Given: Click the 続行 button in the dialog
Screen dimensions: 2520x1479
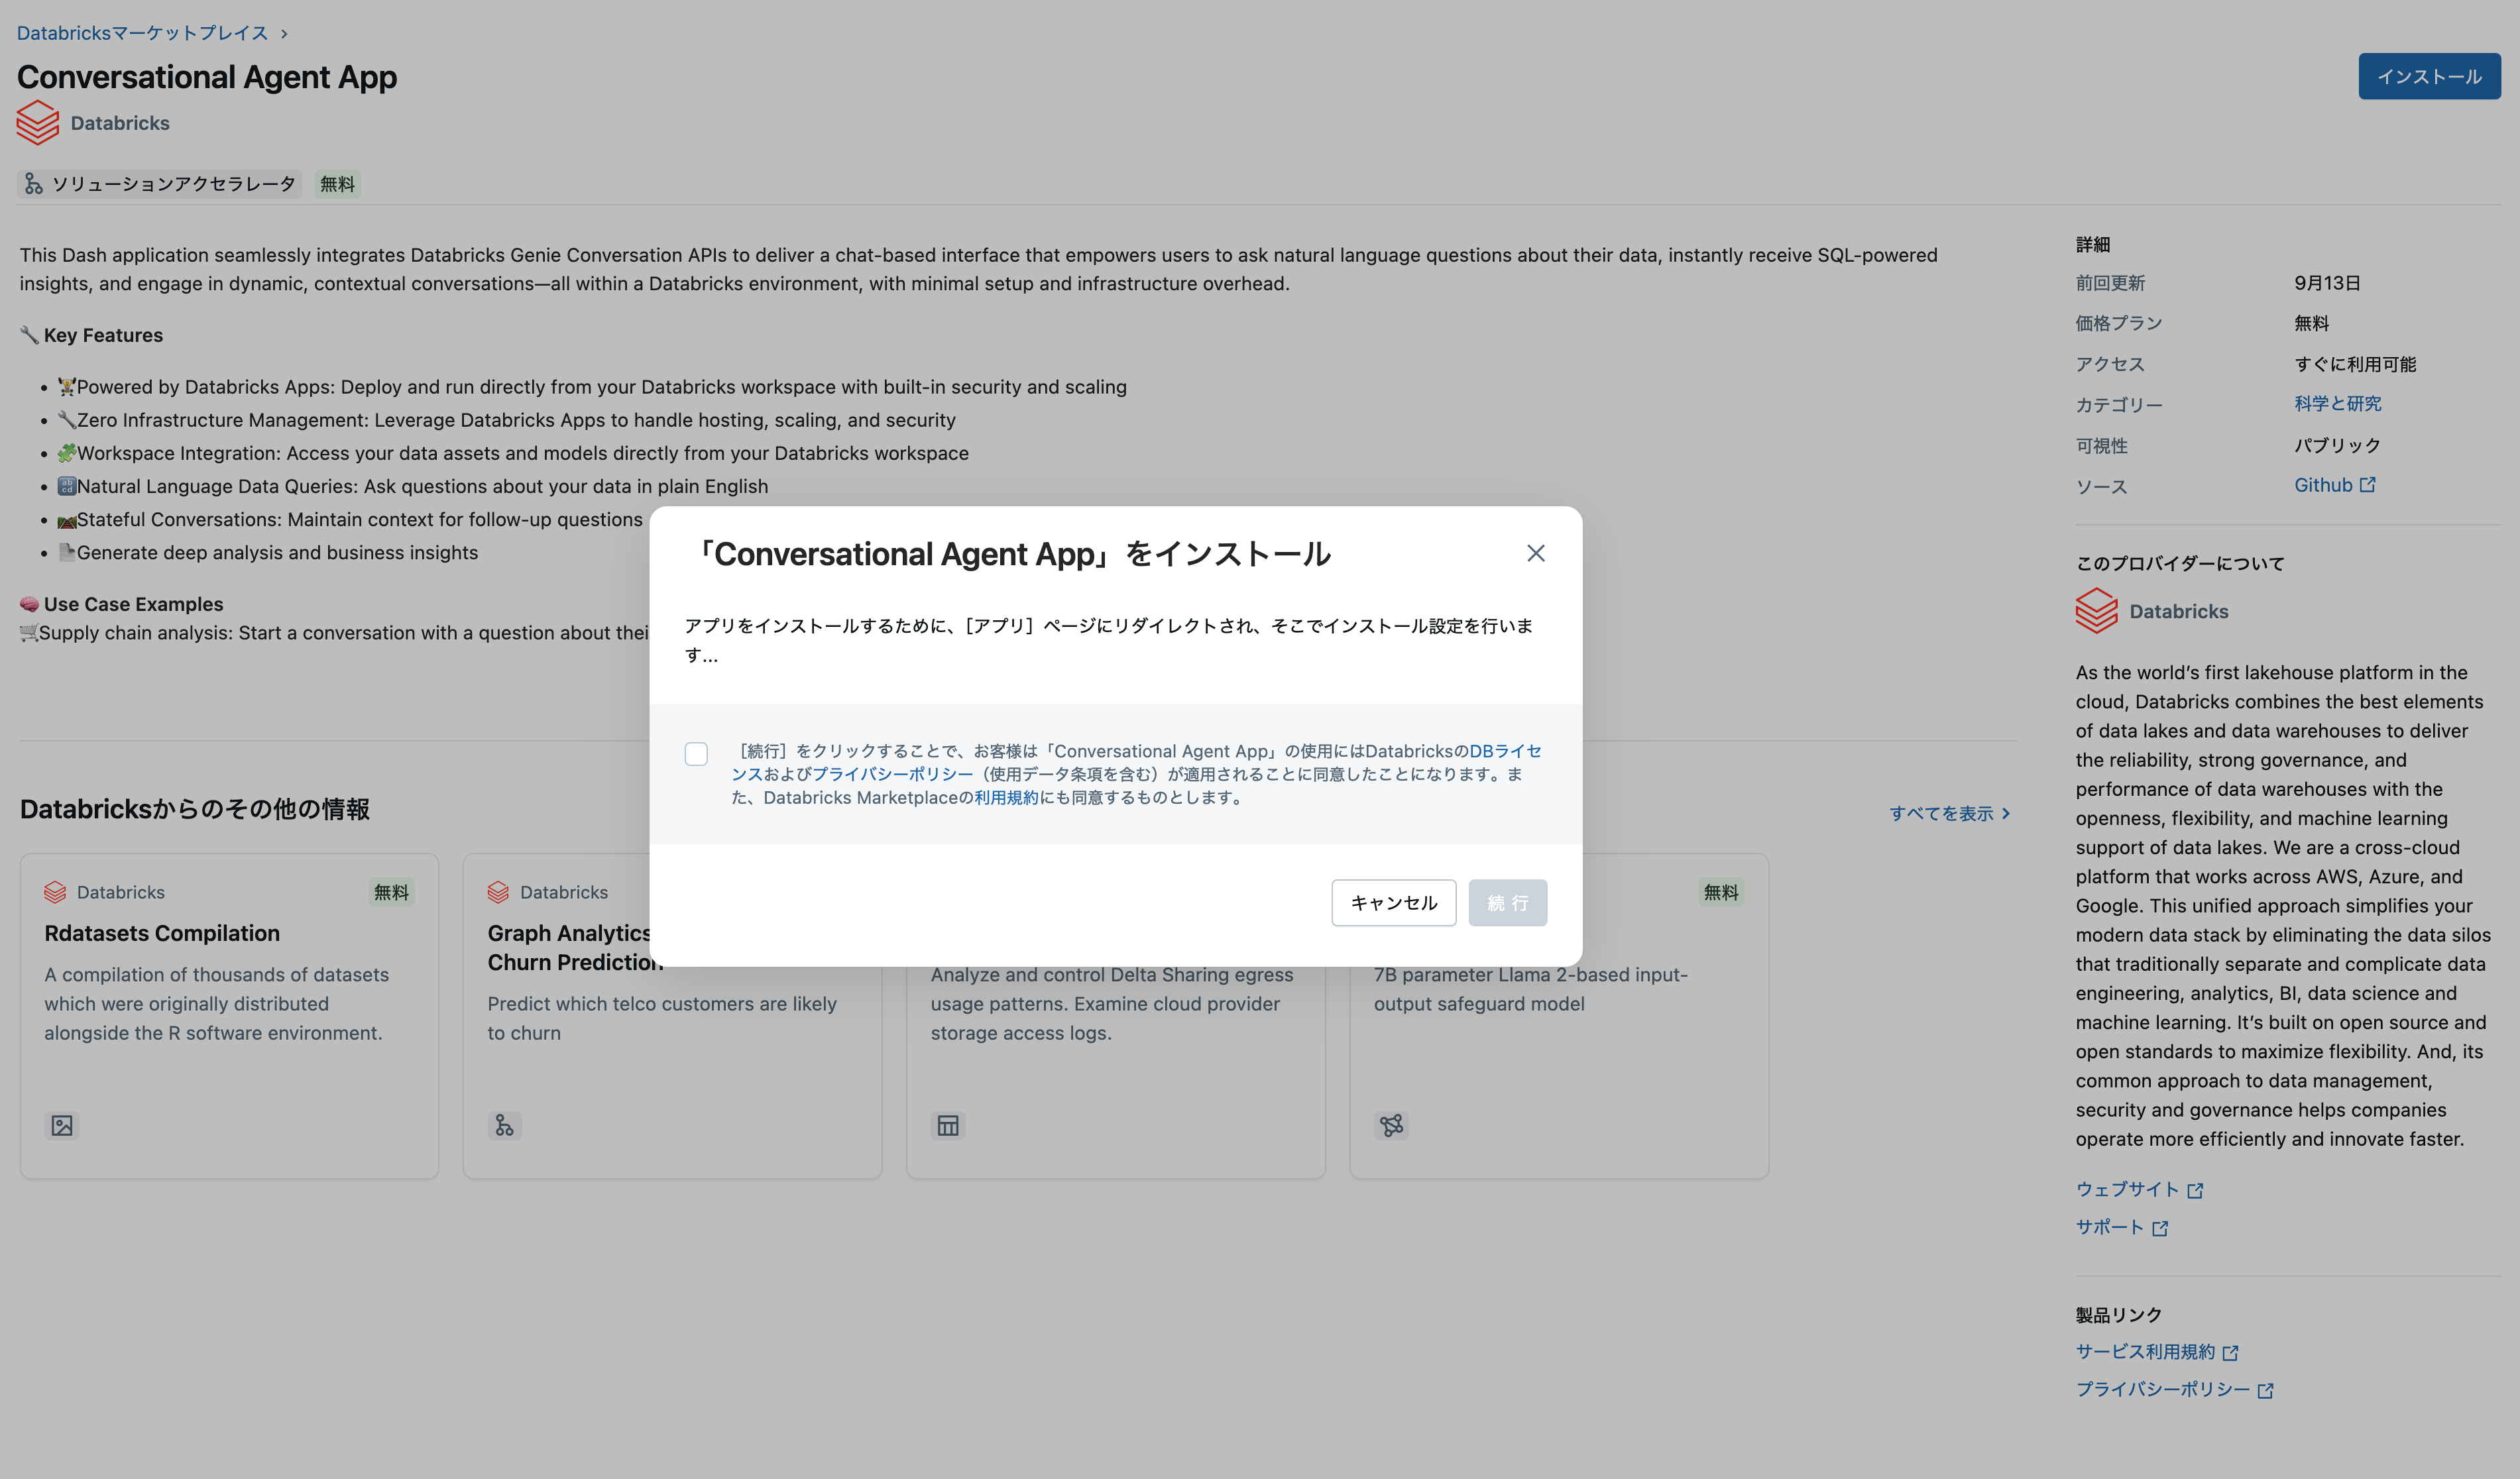Looking at the screenshot, I should click(1508, 902).
